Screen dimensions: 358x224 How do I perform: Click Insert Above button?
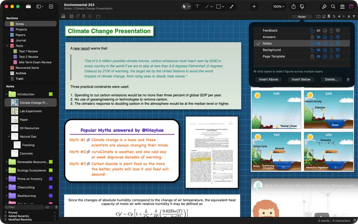click(268, 79)
